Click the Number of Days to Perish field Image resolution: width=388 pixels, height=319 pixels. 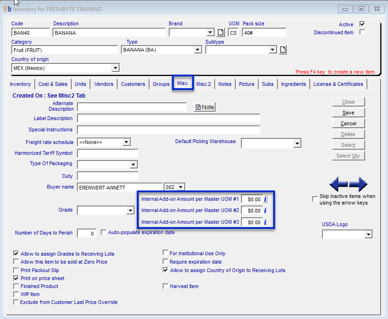coord(86,233)
